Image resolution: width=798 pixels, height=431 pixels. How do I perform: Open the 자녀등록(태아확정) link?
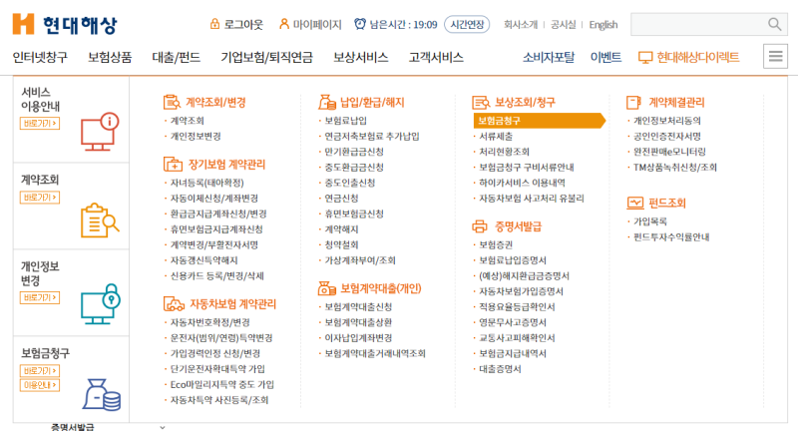[206, 183]
